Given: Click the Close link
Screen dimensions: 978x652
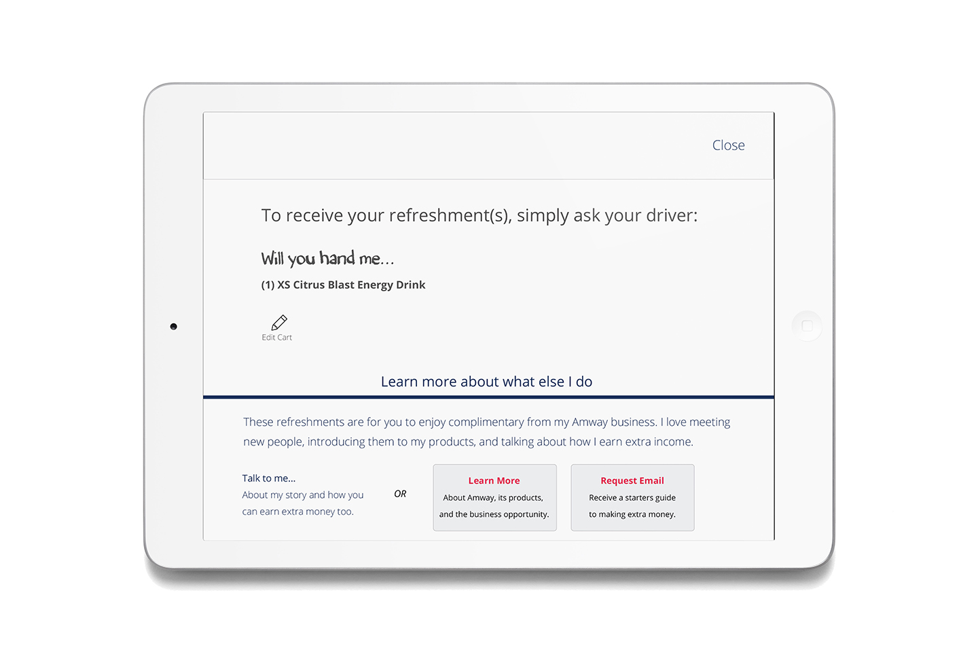Looking at the screenshot, I should click(x=728, y=145).
